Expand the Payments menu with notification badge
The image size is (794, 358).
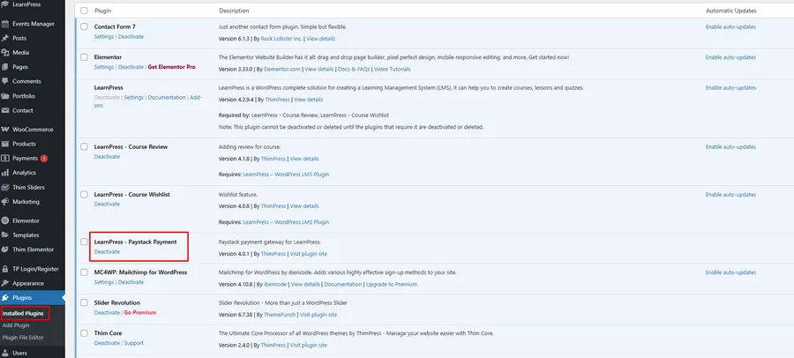[25, 159]
